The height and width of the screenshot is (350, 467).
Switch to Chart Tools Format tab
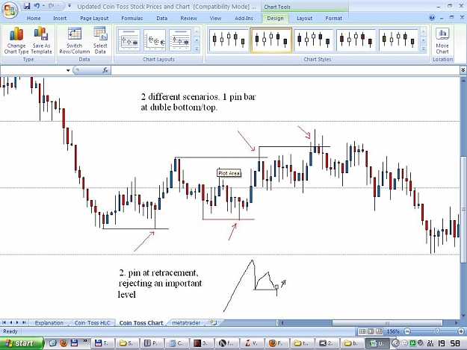pos(333,19)
